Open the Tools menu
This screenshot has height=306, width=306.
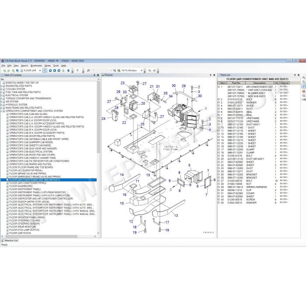56,66
